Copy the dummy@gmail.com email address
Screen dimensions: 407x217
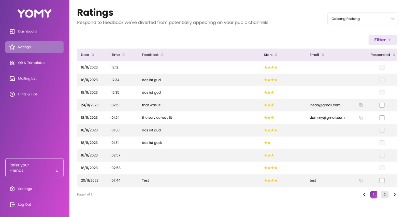361,118
